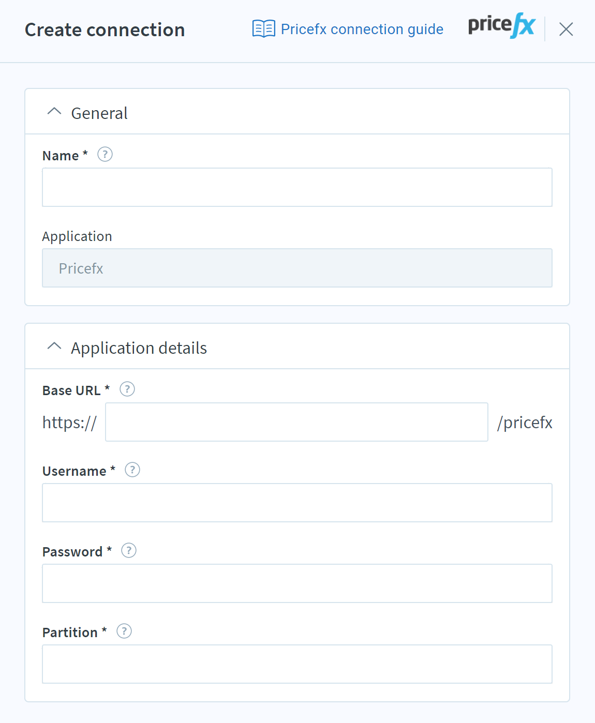This screenshot has height=723, width=595.
Task: Click inside the Name input field
Action: [x=297, y=187]
